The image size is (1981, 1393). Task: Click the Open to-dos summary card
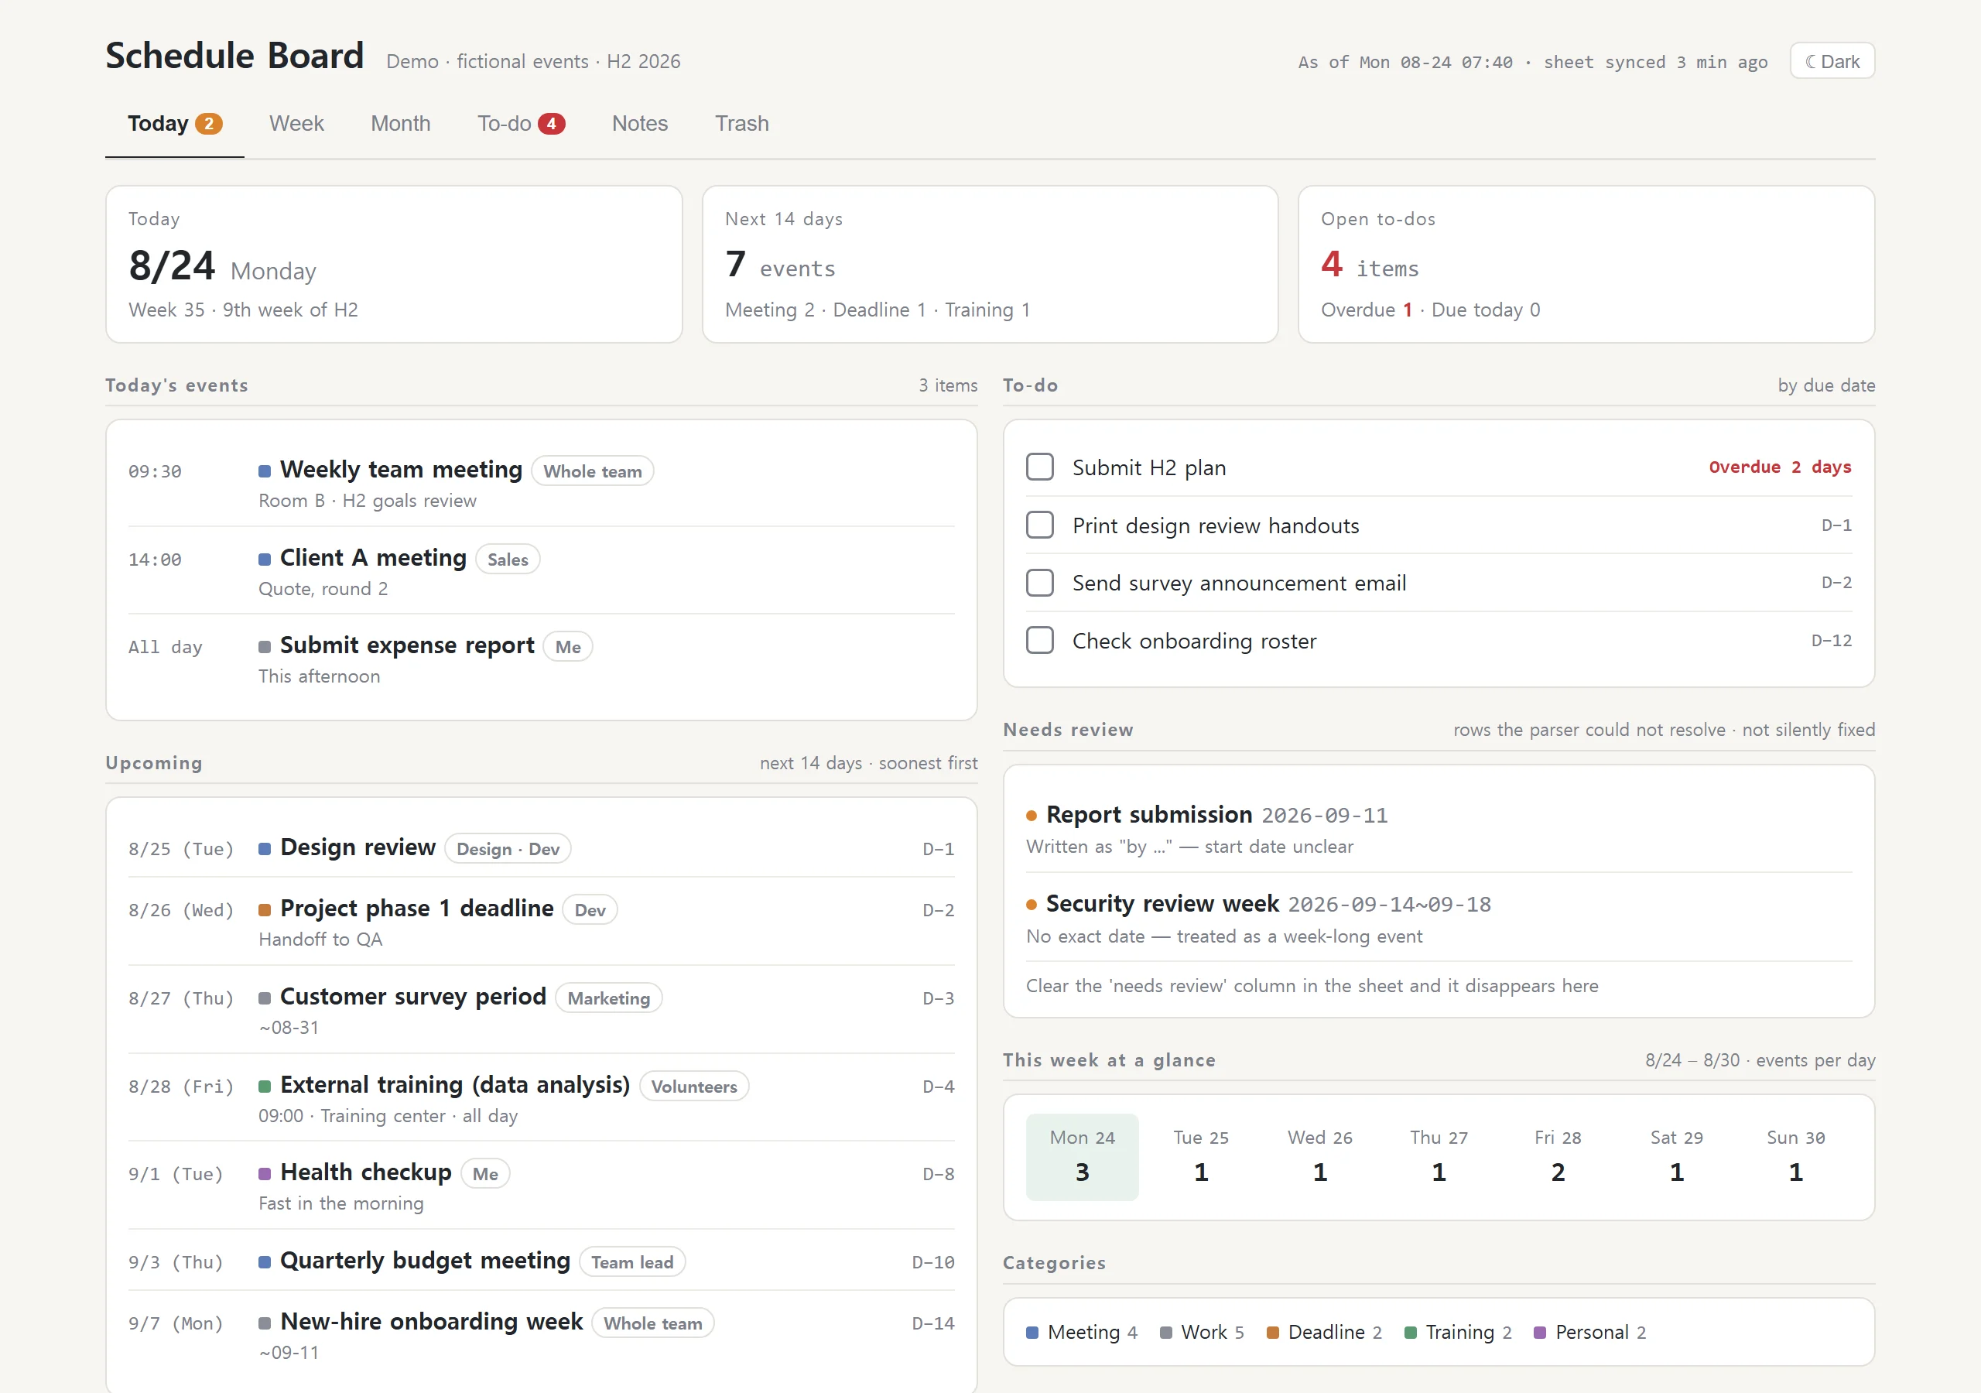point(1586,264)
